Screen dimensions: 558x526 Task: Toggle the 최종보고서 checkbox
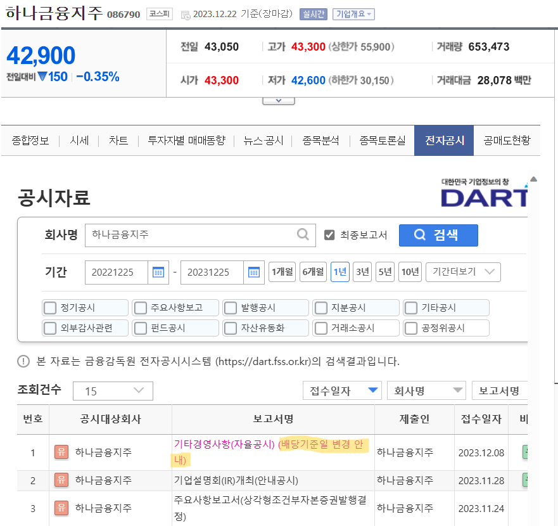click(x=329, y=235)
